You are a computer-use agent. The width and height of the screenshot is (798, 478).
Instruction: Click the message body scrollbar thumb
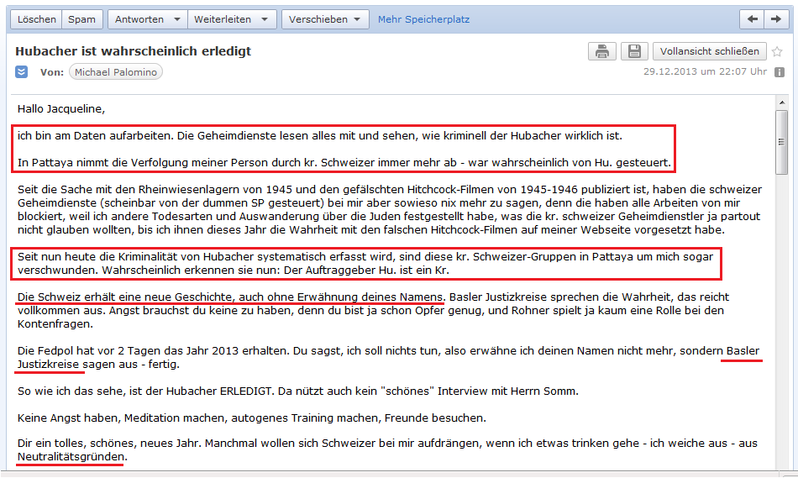[x=782, y=142]
